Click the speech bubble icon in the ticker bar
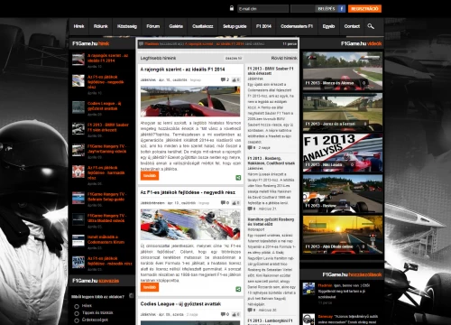 pyautogui.click(x=141, y=44)
